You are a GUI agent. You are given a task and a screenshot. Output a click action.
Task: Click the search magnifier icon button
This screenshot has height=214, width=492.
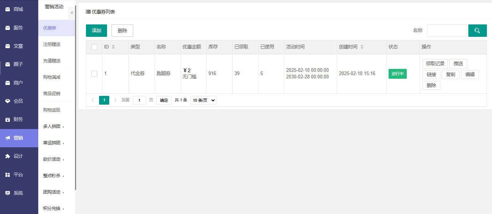(477, 31)
